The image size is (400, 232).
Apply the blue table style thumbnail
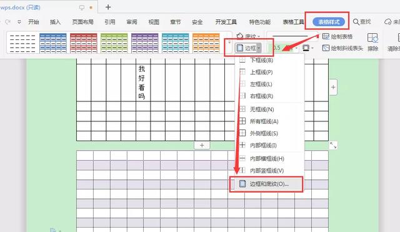(53, 43)
